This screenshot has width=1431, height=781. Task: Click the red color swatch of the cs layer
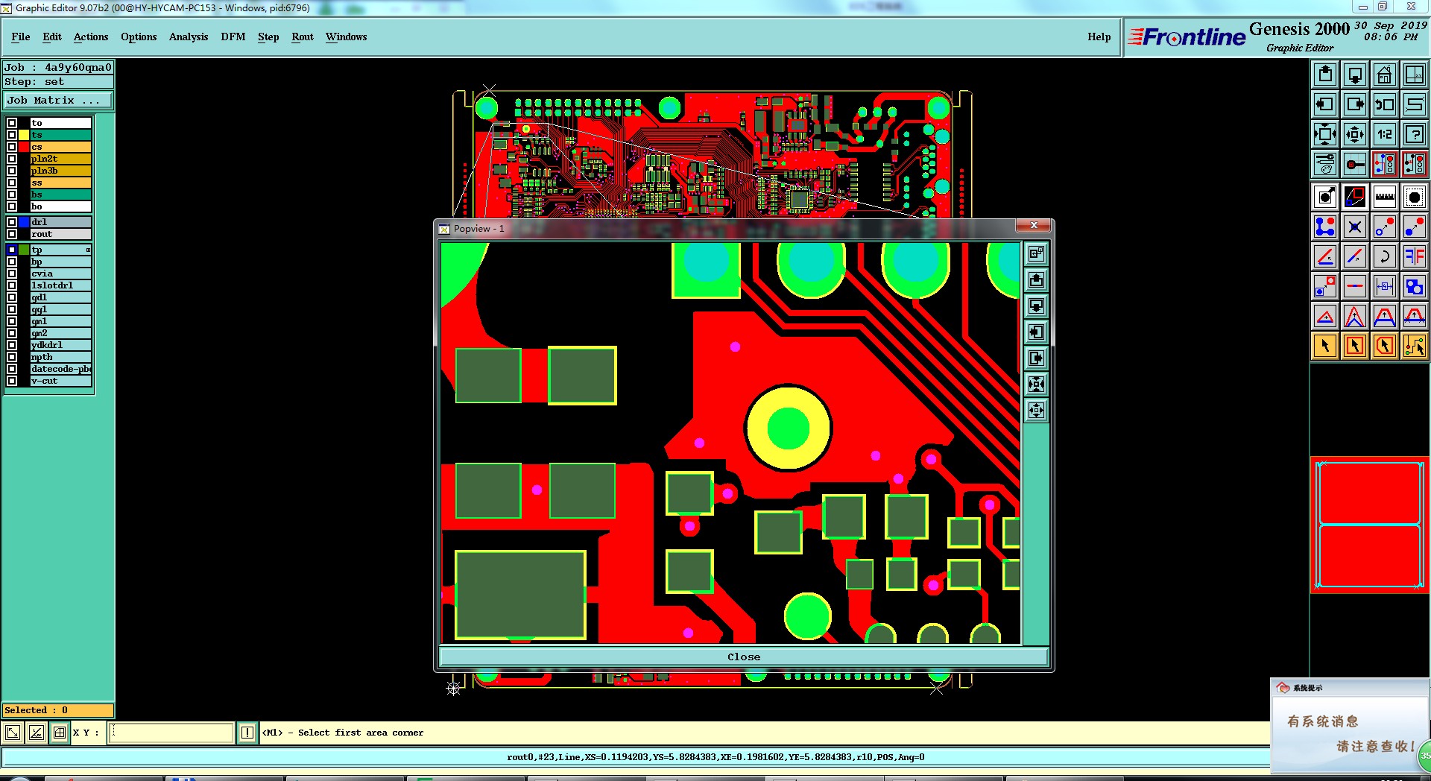[x=24, y=147]
